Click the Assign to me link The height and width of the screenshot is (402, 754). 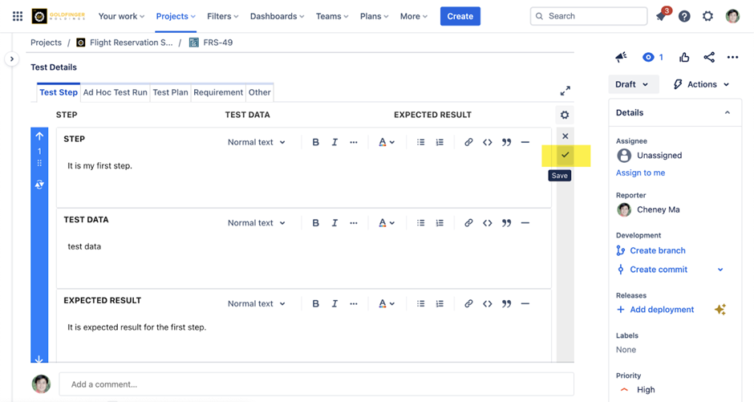[x=640, y=173]
